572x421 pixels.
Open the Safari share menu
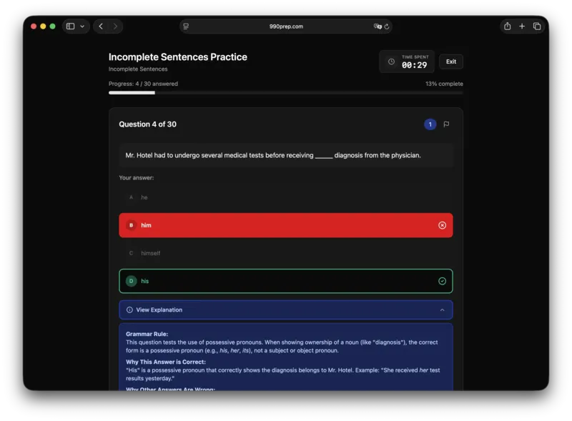pyautogui.click(x=507, y=26)
